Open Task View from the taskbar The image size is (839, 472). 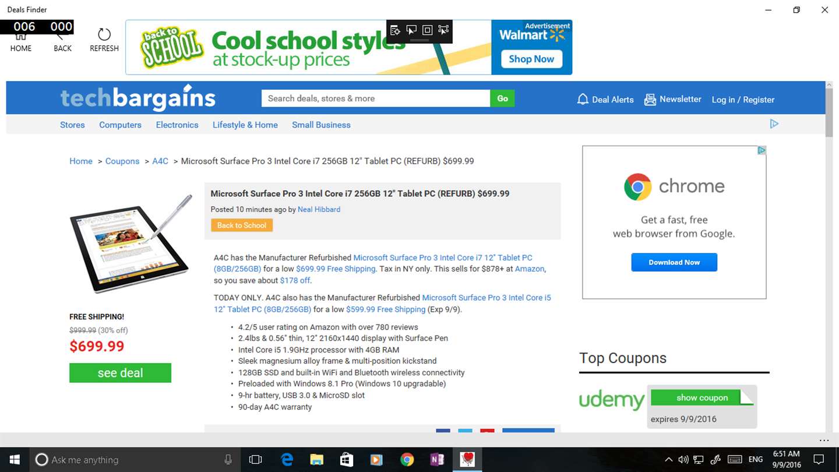pyautogui.click(x=255, y=460)
